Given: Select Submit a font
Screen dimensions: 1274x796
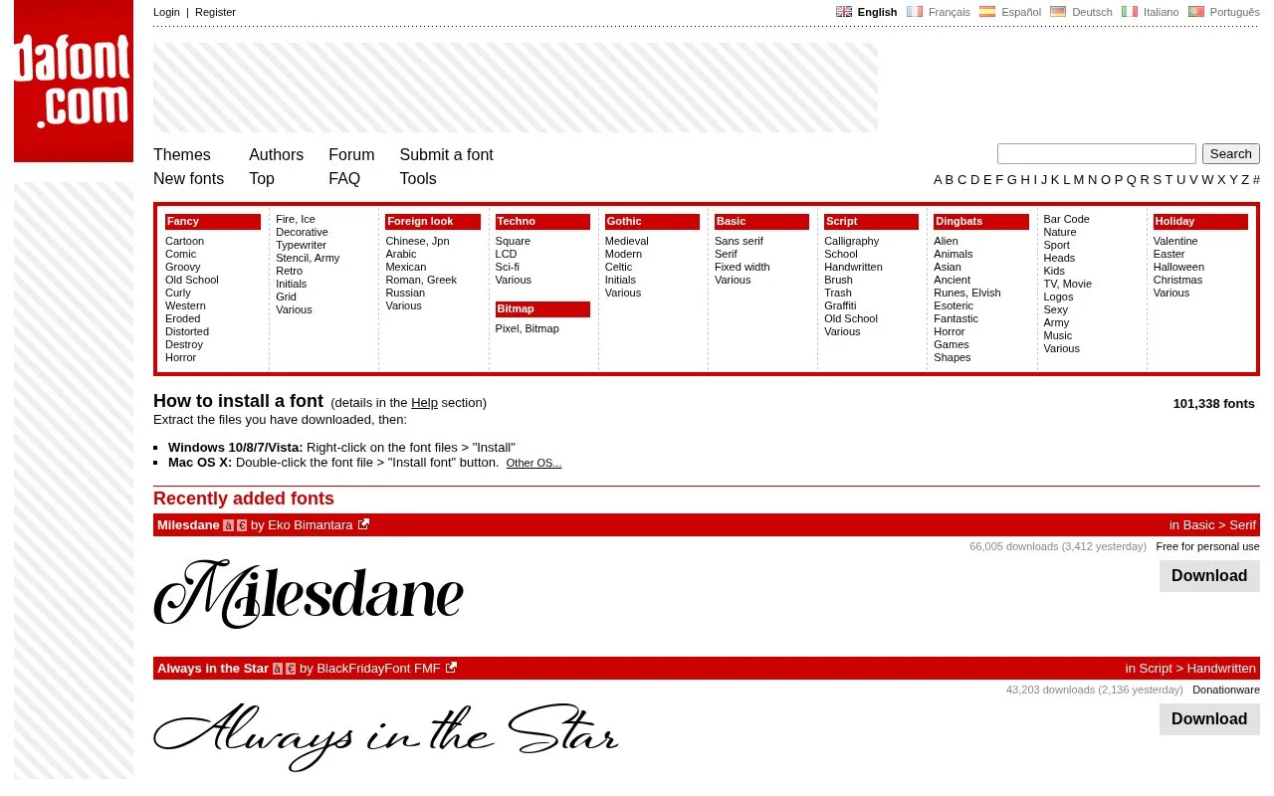Looking at the screenshot, I should point(446,154).
